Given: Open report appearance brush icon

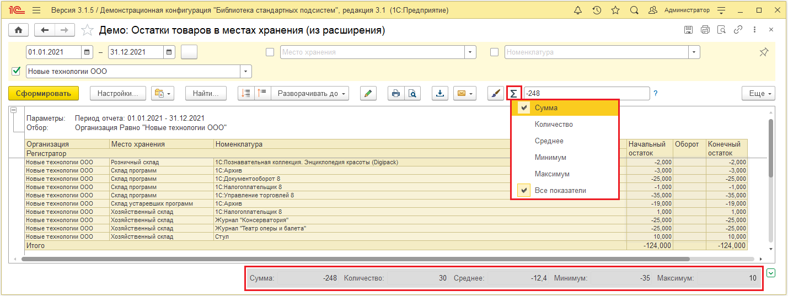Looking at the screenshot, I should coord(496,93).
